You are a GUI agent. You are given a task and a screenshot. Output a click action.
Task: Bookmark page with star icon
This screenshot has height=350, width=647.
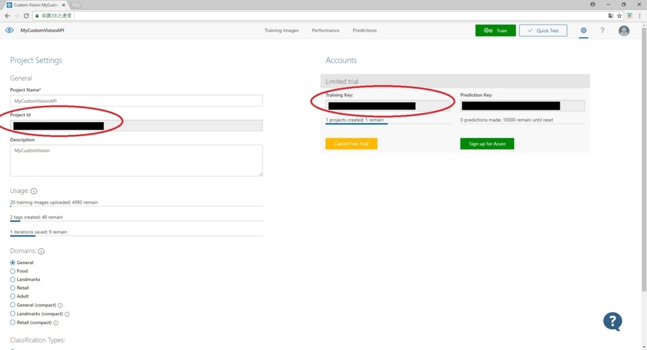click(619, 16)
